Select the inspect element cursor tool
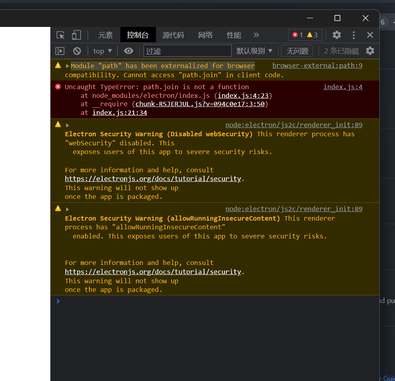 tap(60, 35)
